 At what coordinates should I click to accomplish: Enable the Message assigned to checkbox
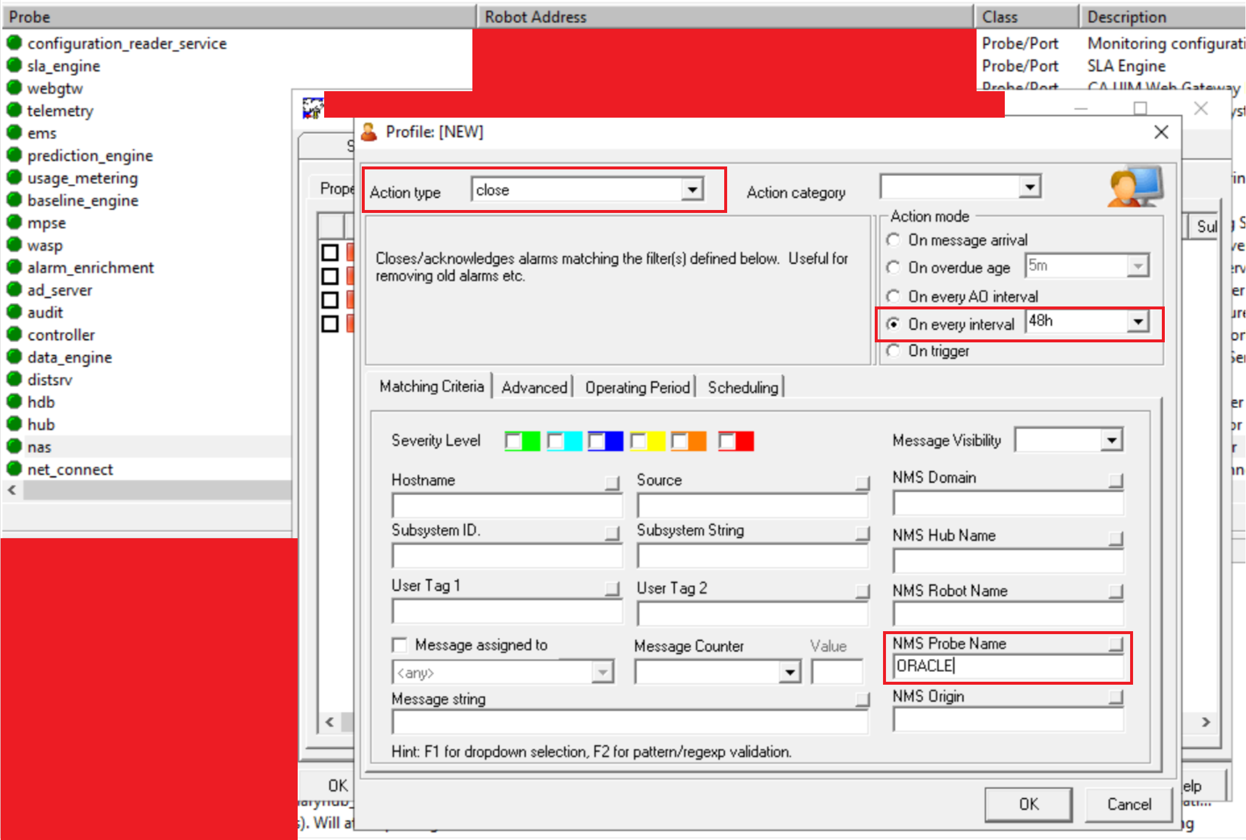400,645
